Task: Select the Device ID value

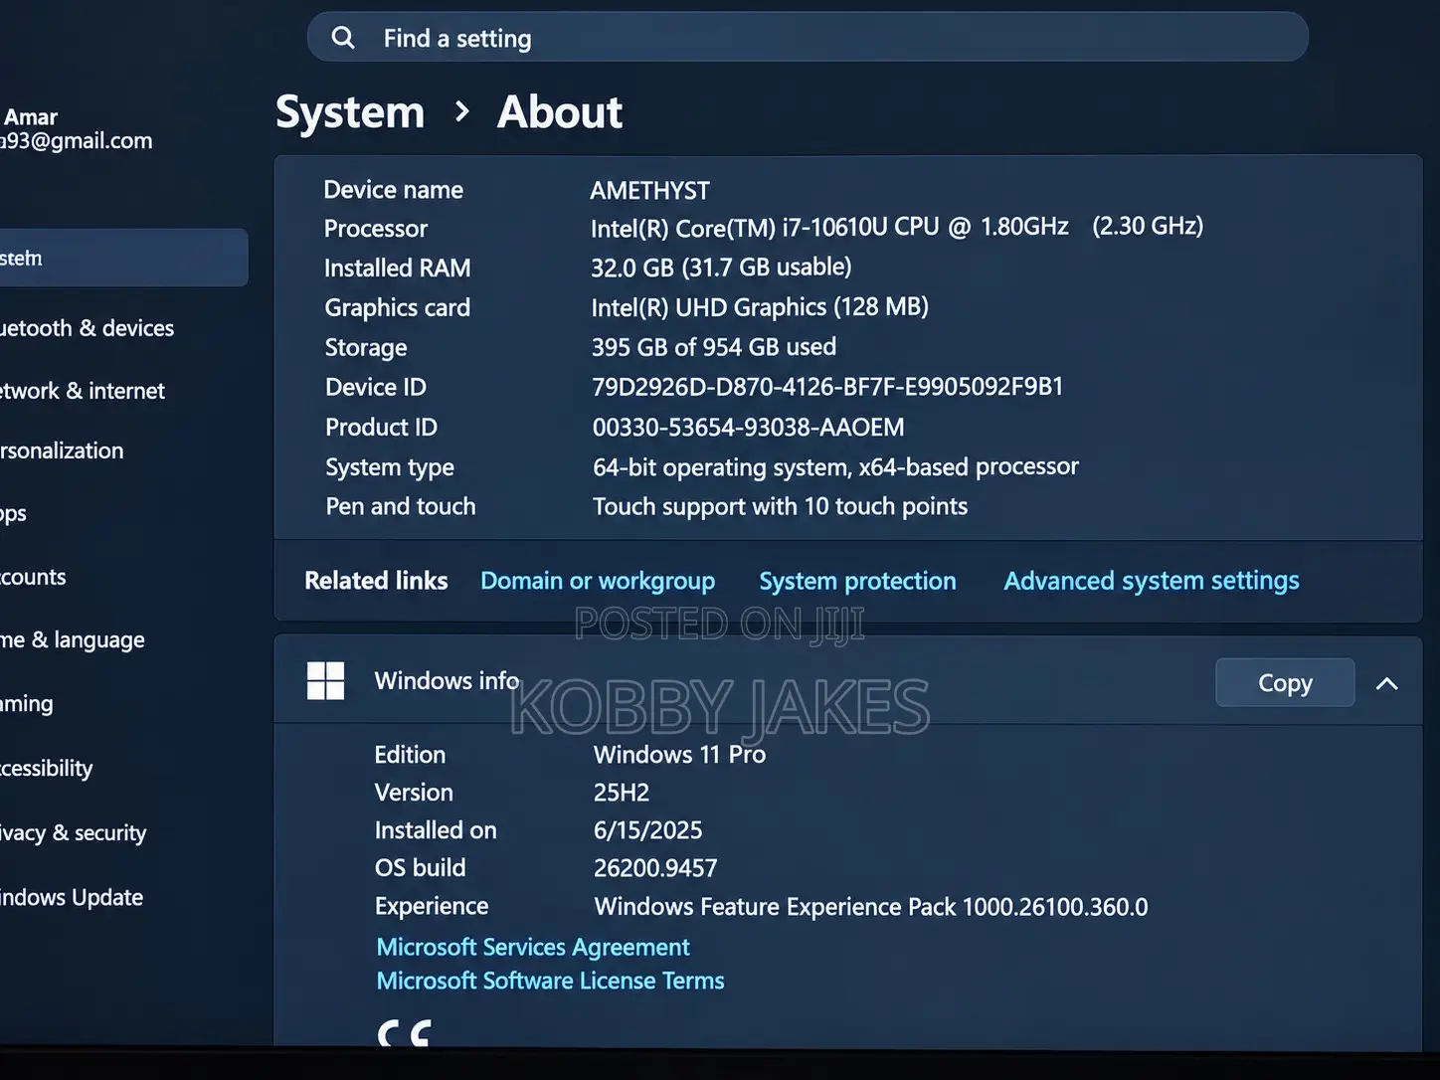Action: [827, 387]
